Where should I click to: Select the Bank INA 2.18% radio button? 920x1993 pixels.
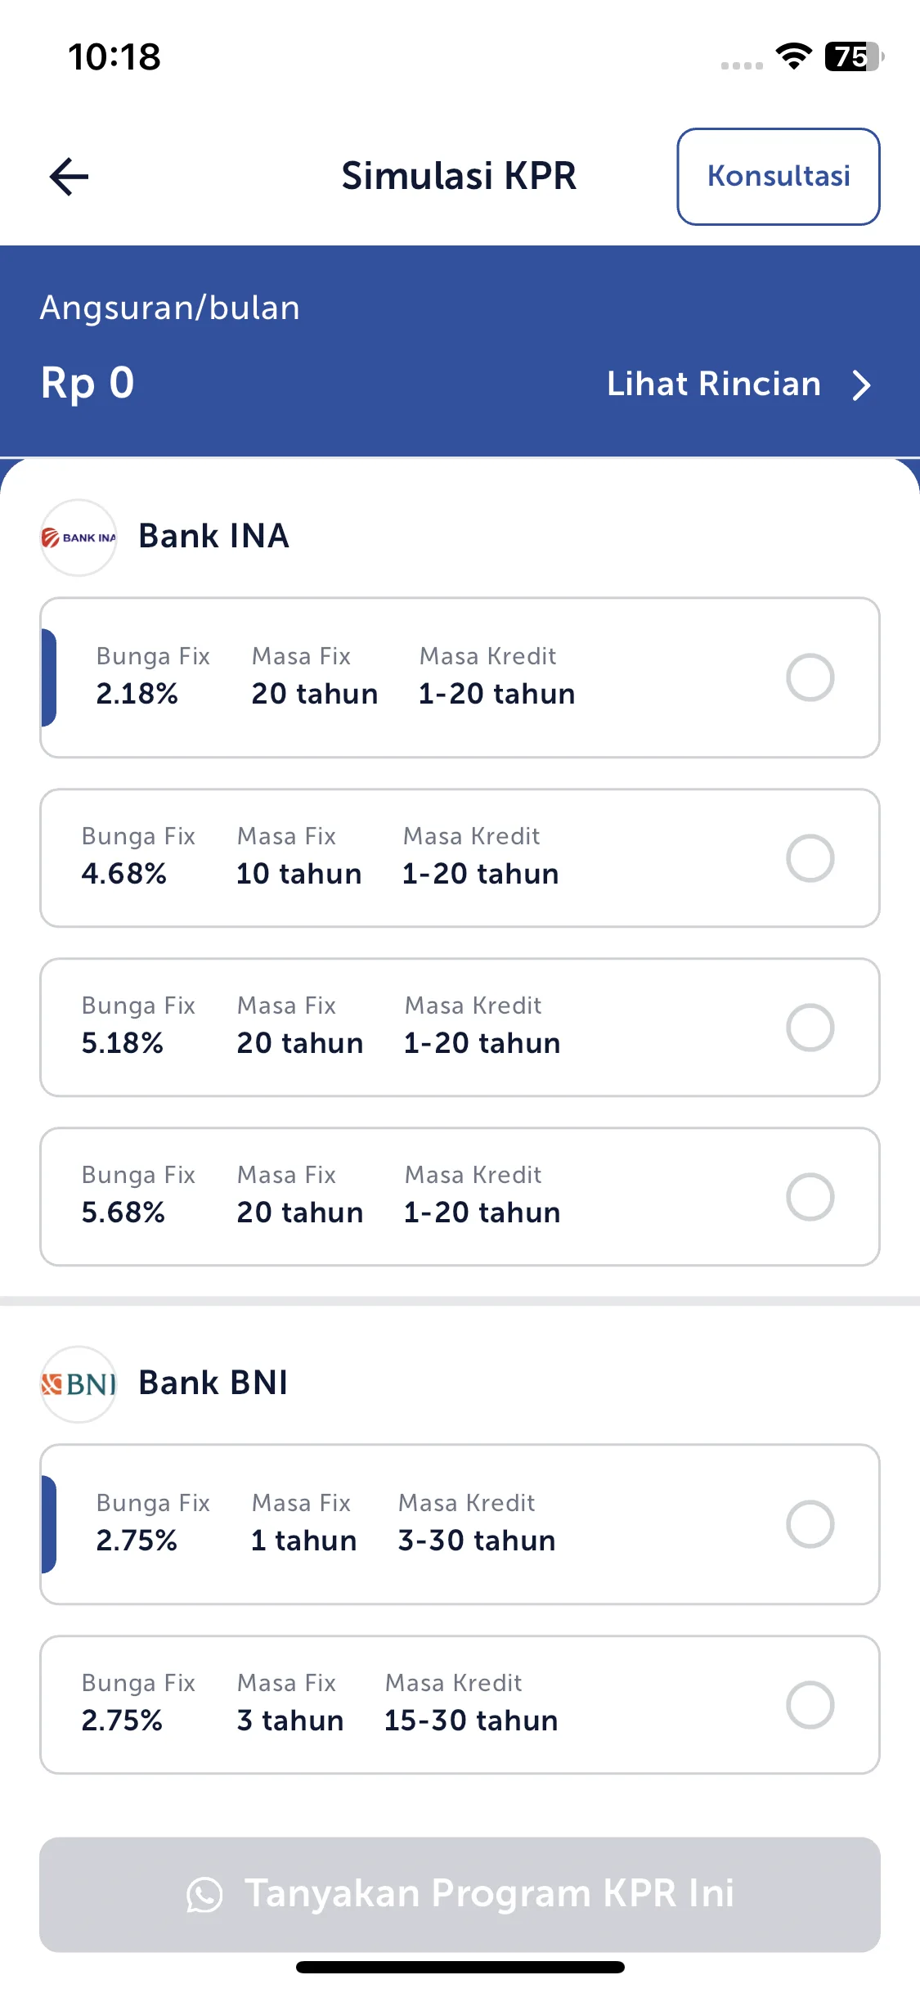pos(810,677)
